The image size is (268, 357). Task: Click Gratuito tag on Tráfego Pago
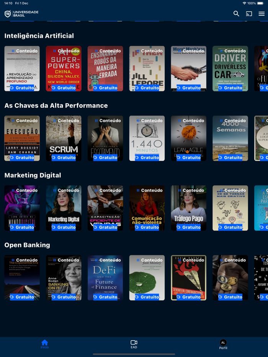tap(189, 227)
